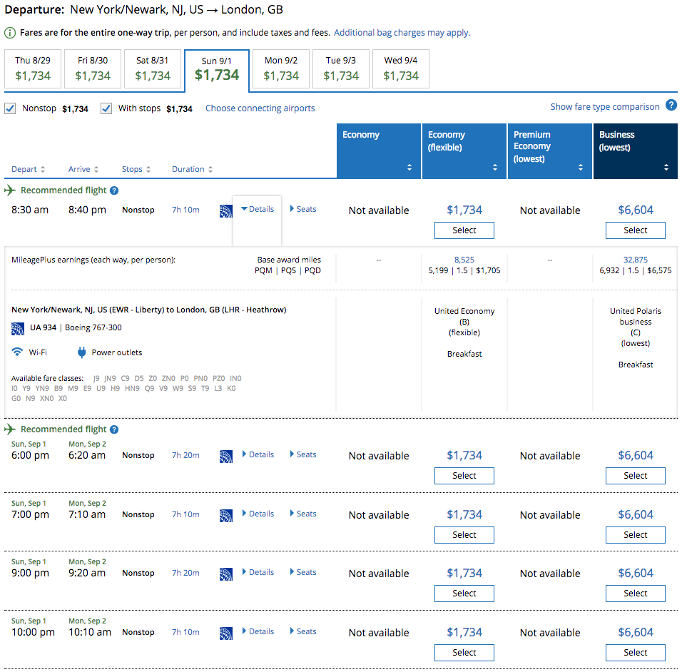Open Choose connecting airports link
682x672 pixels.
(260, 108)
